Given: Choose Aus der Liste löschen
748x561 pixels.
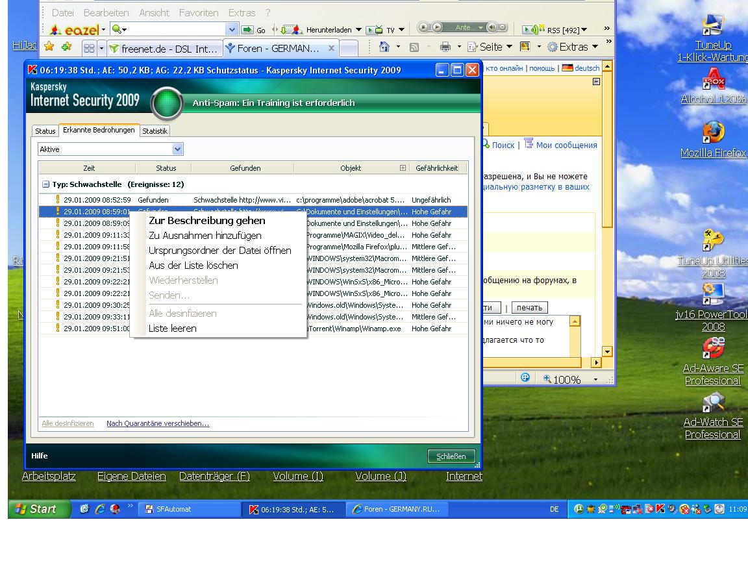Looking at the screenshot, I should 193,265.
